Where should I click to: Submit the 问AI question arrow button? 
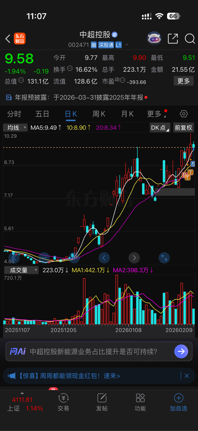click(x=181, y=351)
